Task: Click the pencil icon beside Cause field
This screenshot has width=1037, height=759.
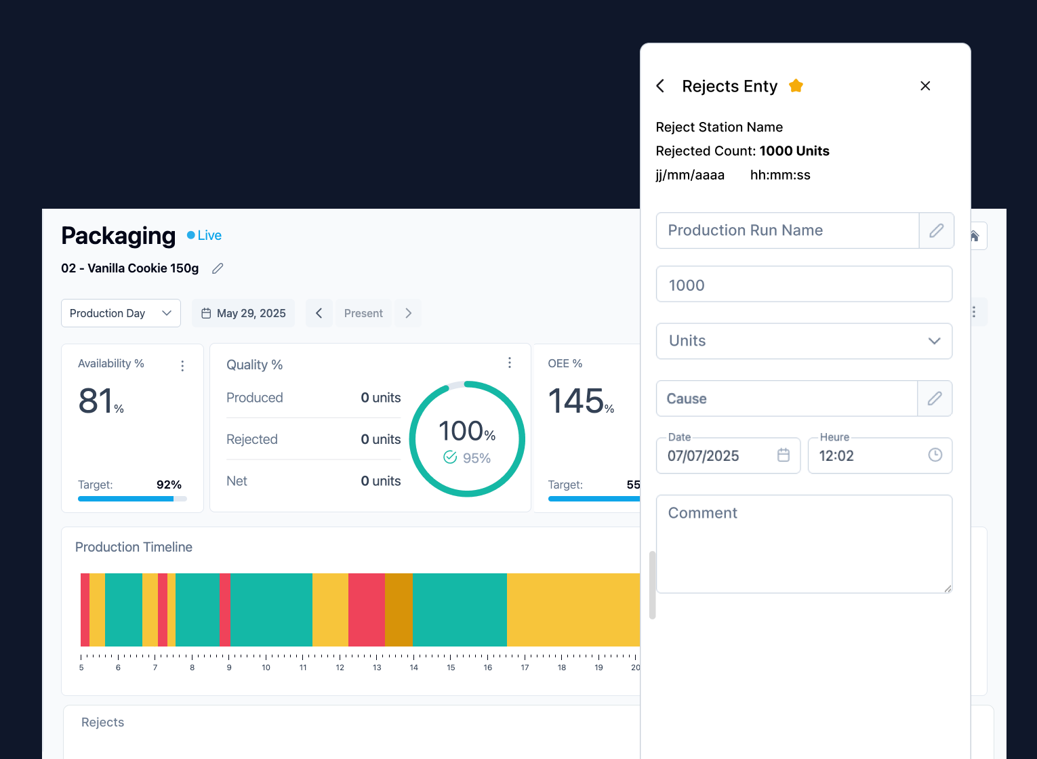Action: (935, 398)
